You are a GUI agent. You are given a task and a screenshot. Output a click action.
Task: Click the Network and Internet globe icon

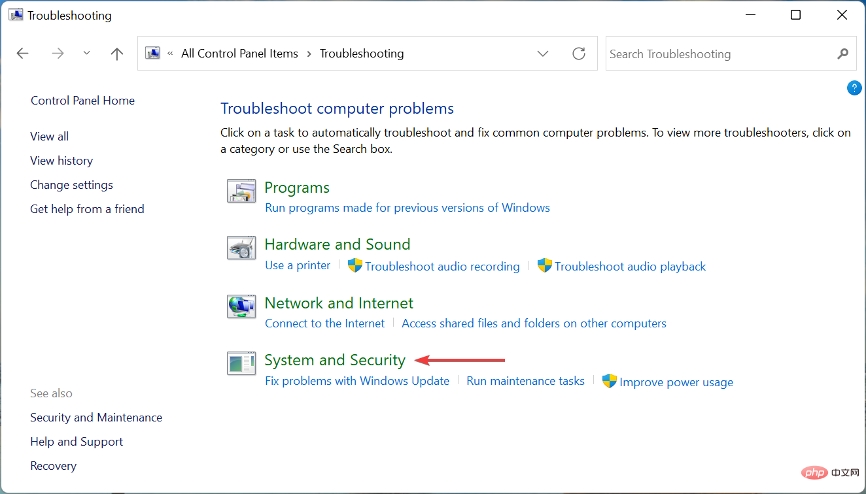pos(241,306)
